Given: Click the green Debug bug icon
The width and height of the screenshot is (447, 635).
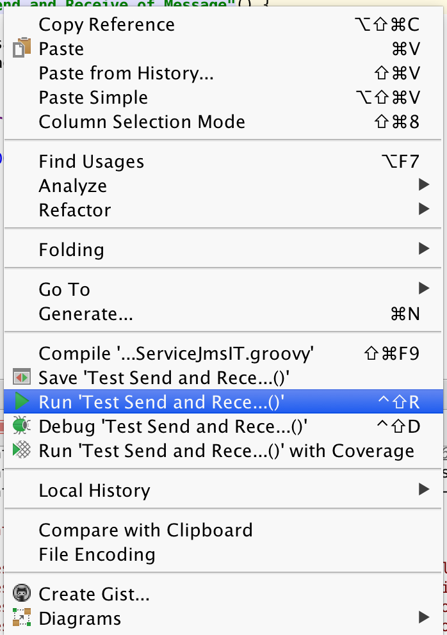Looking at the screenshot, I should pos(22,426).
